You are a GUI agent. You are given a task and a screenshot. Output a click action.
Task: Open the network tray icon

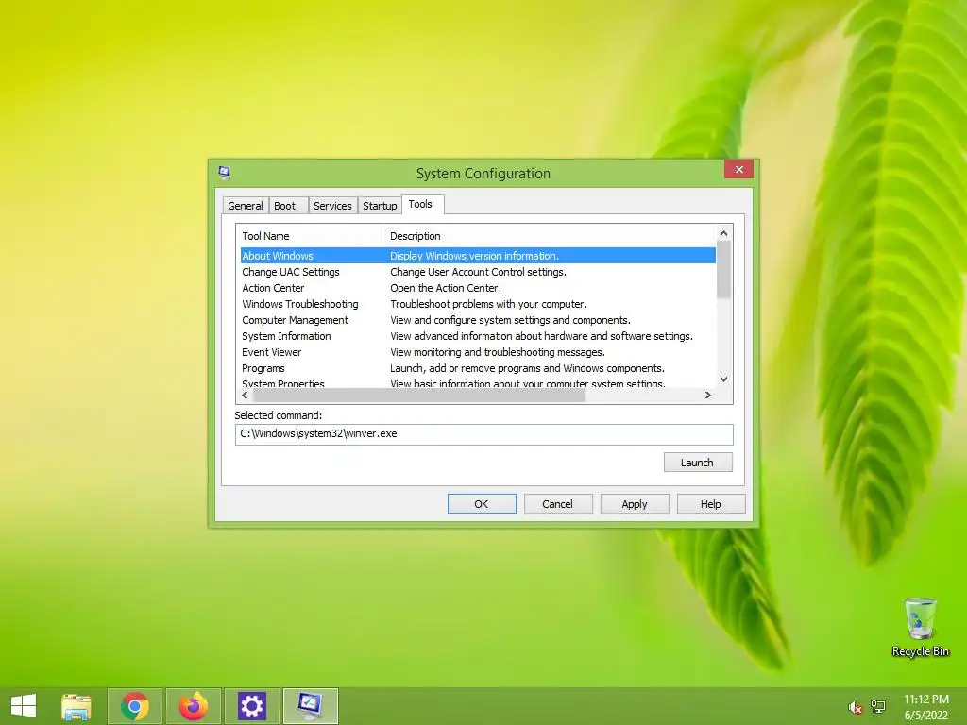click(877, 707)
